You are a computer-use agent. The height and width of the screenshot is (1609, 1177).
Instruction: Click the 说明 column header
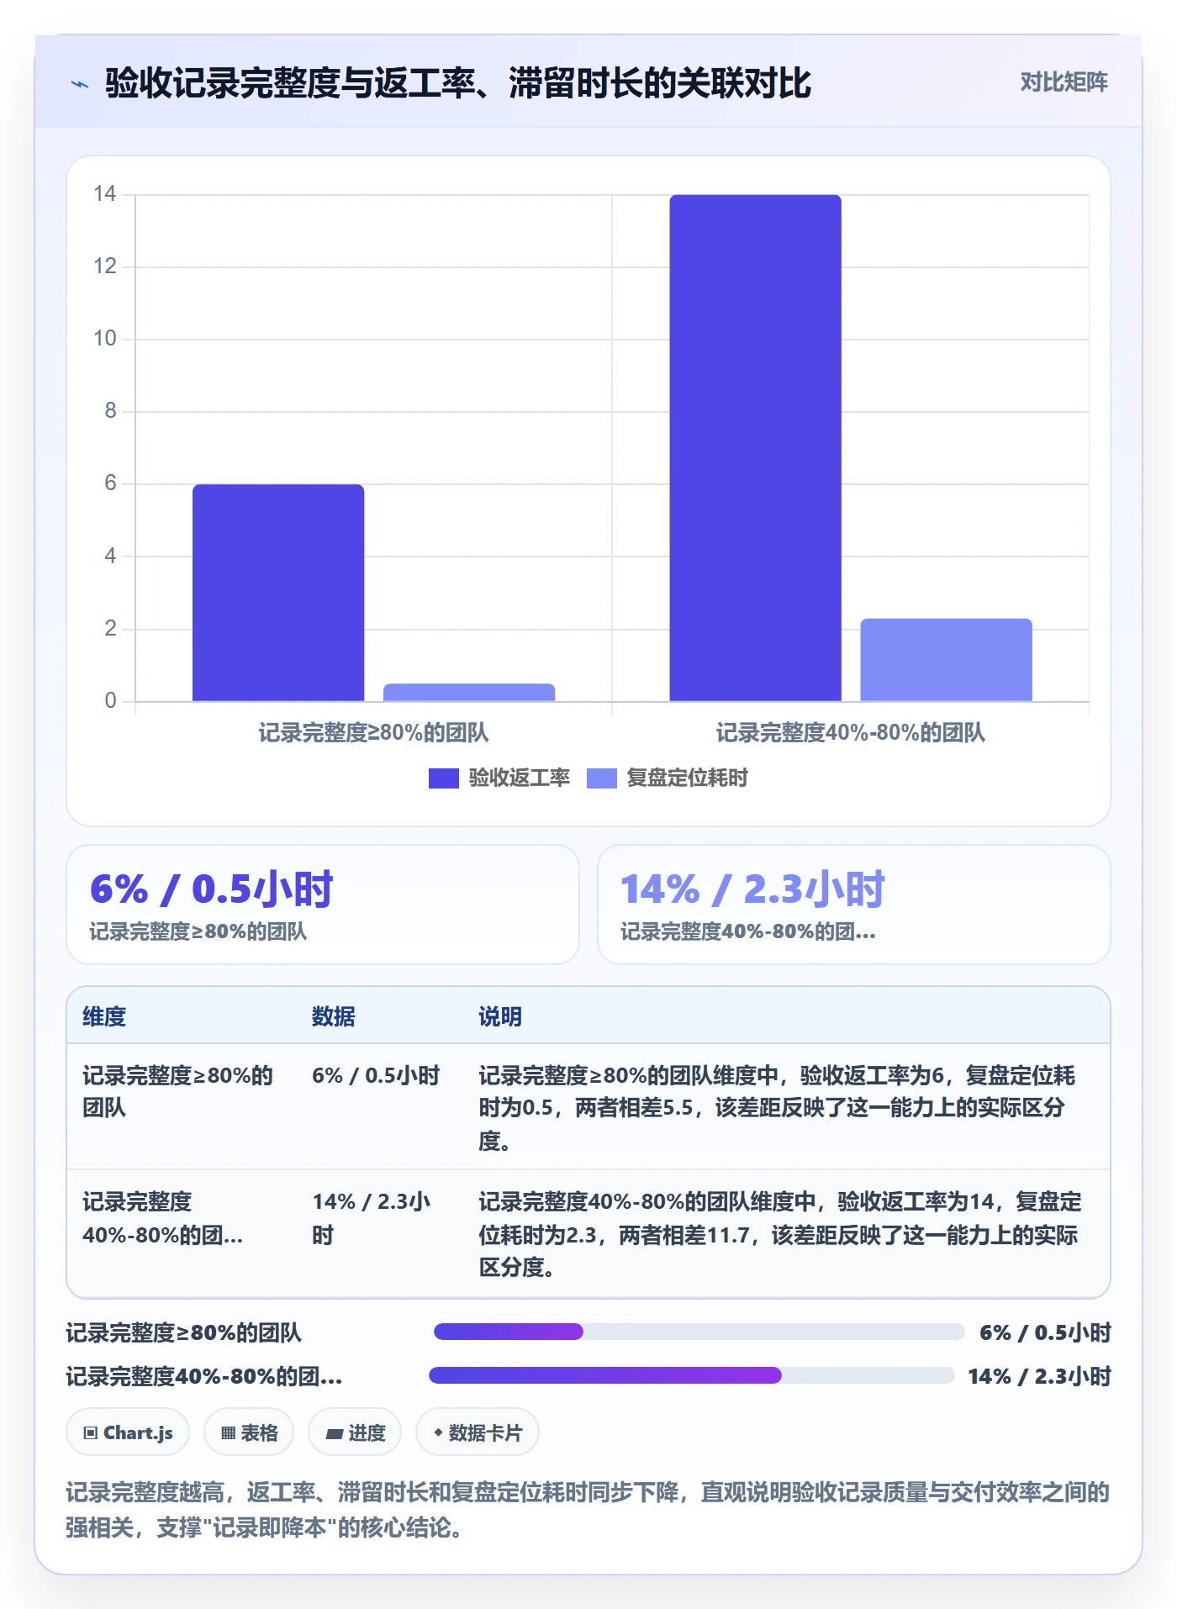500,1016
